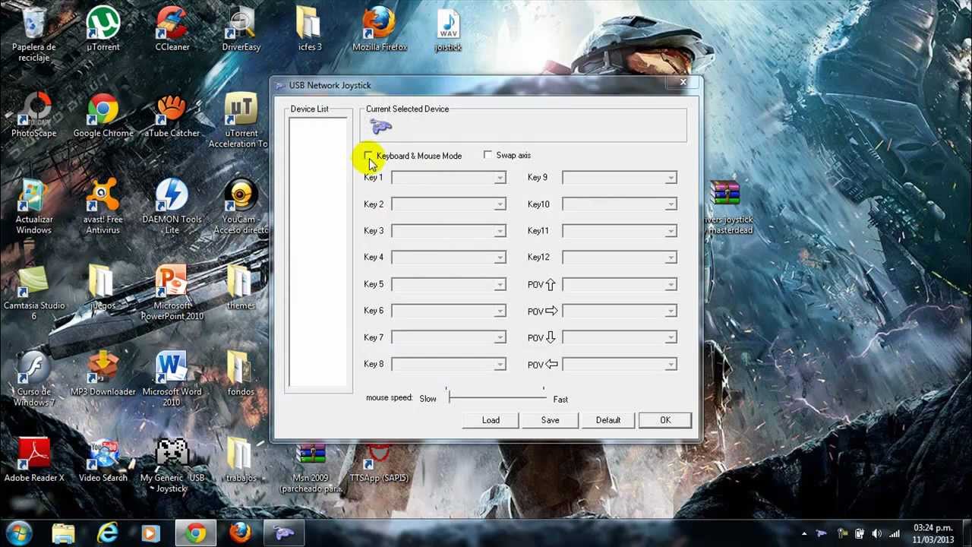Screen dimensions: 972x547
Task: Open the volume control in system tray
Action: coord(877,533)
